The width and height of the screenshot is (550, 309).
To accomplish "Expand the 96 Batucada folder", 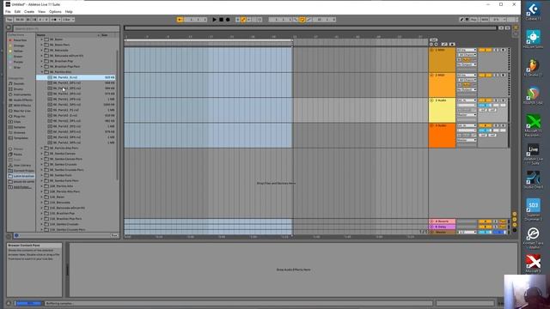I will coord(42,50).
